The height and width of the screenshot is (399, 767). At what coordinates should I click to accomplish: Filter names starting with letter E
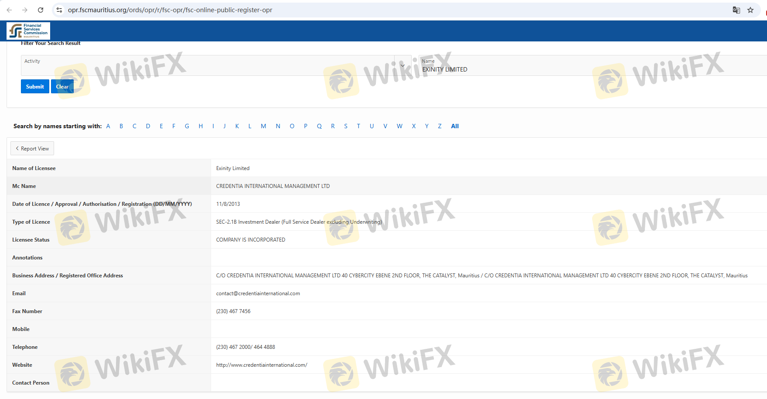click(x=161, y=126)
